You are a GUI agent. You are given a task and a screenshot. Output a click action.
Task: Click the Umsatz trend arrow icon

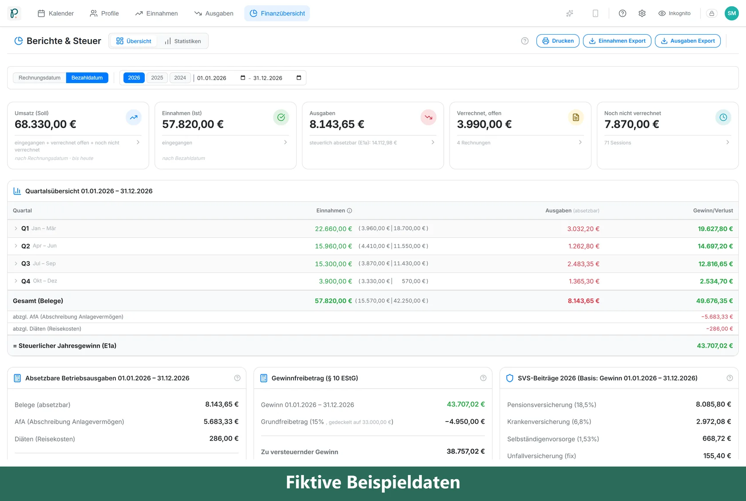coord(134,117)
